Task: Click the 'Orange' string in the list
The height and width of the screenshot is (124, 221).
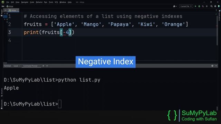Action: point(173,24)
